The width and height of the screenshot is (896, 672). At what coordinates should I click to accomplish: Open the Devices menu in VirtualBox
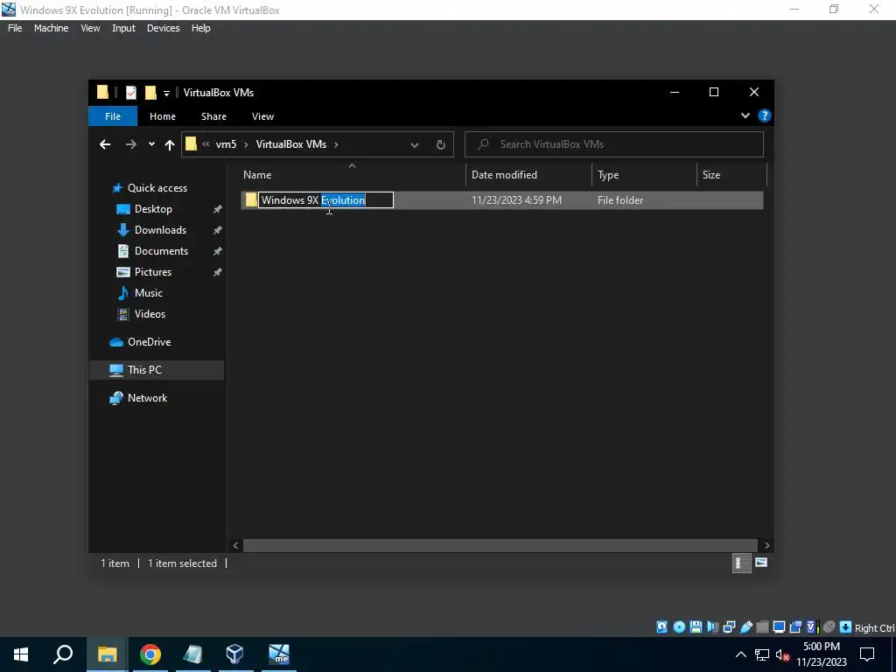(163, 28)
